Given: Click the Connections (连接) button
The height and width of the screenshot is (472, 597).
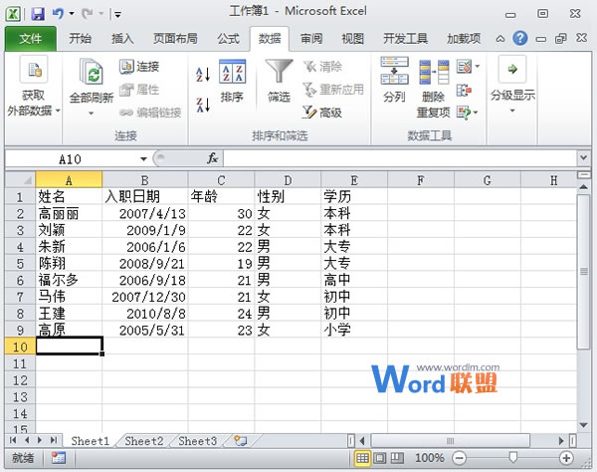Looking at the screenshot, I should coord(139,67).
